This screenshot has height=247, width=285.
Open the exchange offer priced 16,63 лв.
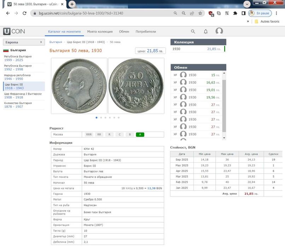coord(197,82)
